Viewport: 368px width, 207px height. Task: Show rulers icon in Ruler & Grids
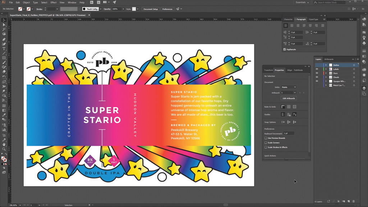pos(283,107)
